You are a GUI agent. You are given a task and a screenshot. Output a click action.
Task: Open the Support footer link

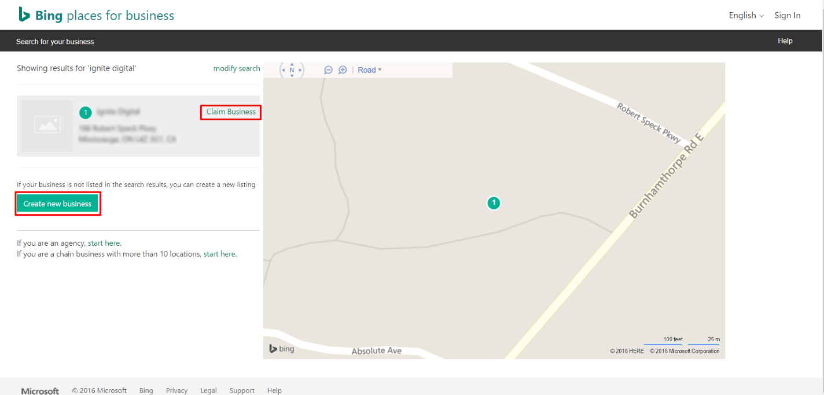(242, 390)
